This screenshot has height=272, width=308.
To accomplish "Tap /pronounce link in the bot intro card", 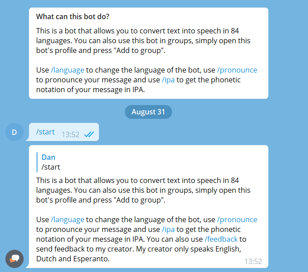I will pos(237,70).
